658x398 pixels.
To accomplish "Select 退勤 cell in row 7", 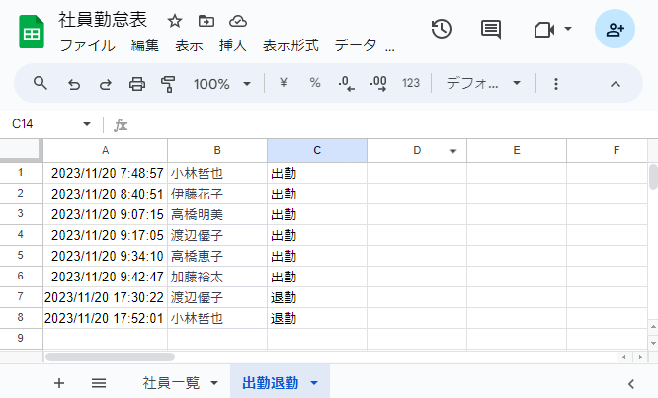I will click(x=317, y=297).
